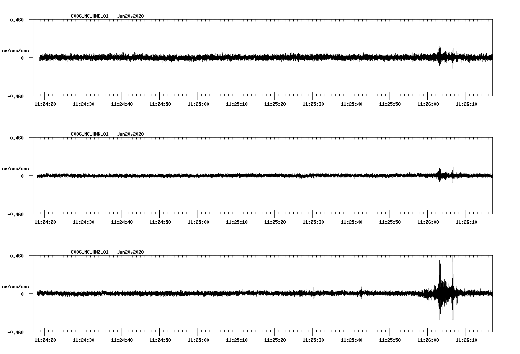Click the event burst after 11:26:00 in HNE trace

point(446,58)
